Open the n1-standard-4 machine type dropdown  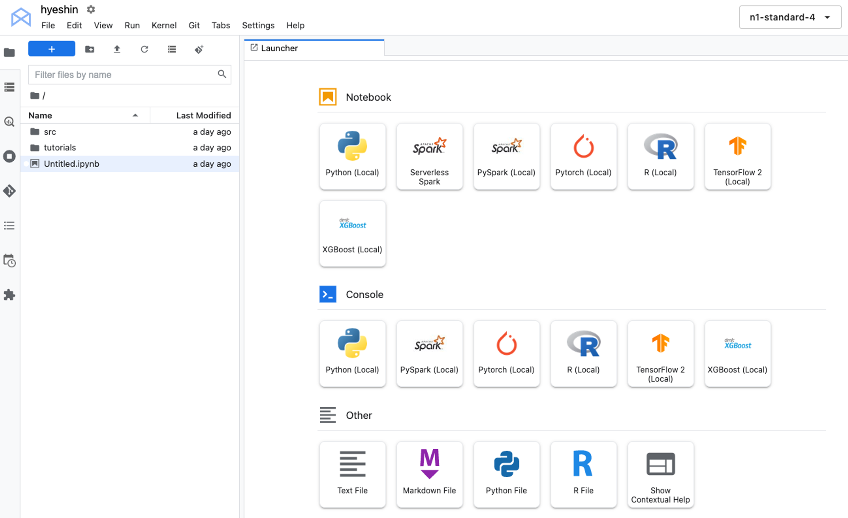789,17
